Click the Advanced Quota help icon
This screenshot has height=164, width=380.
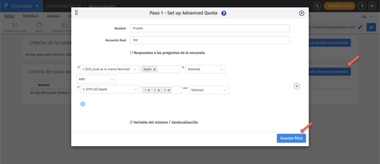[224, 13]
